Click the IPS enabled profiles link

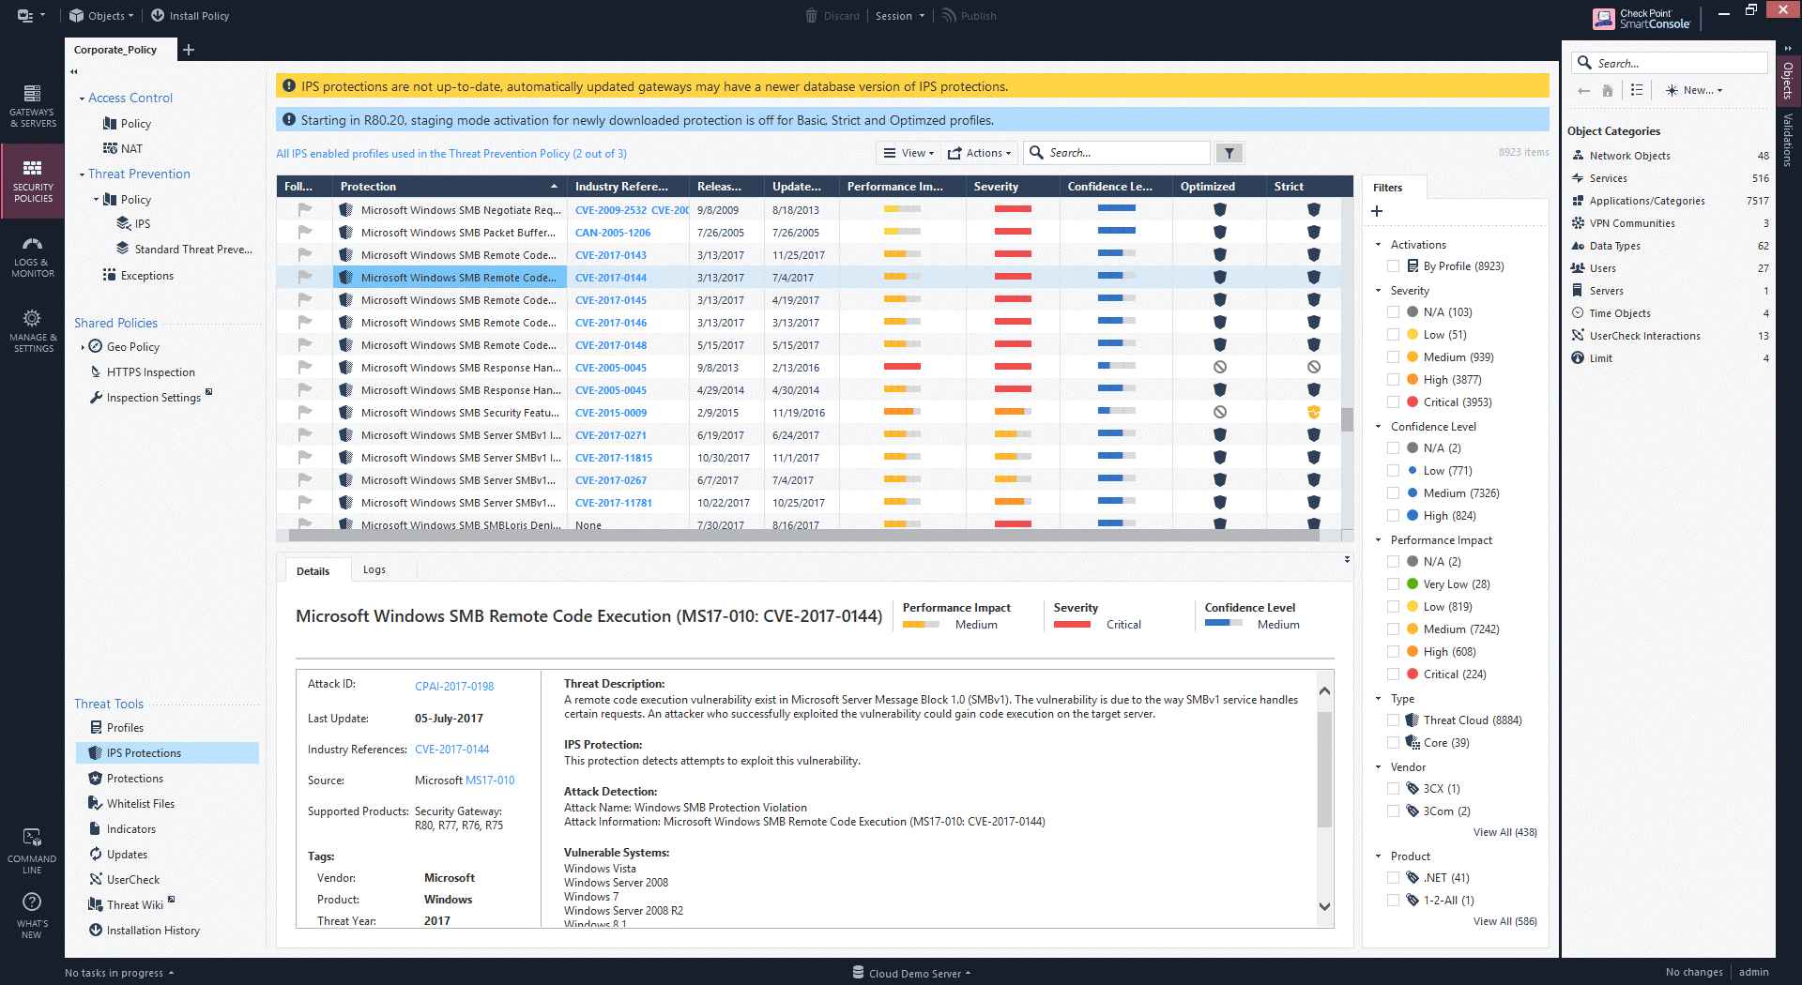click(x=450, y=154)
